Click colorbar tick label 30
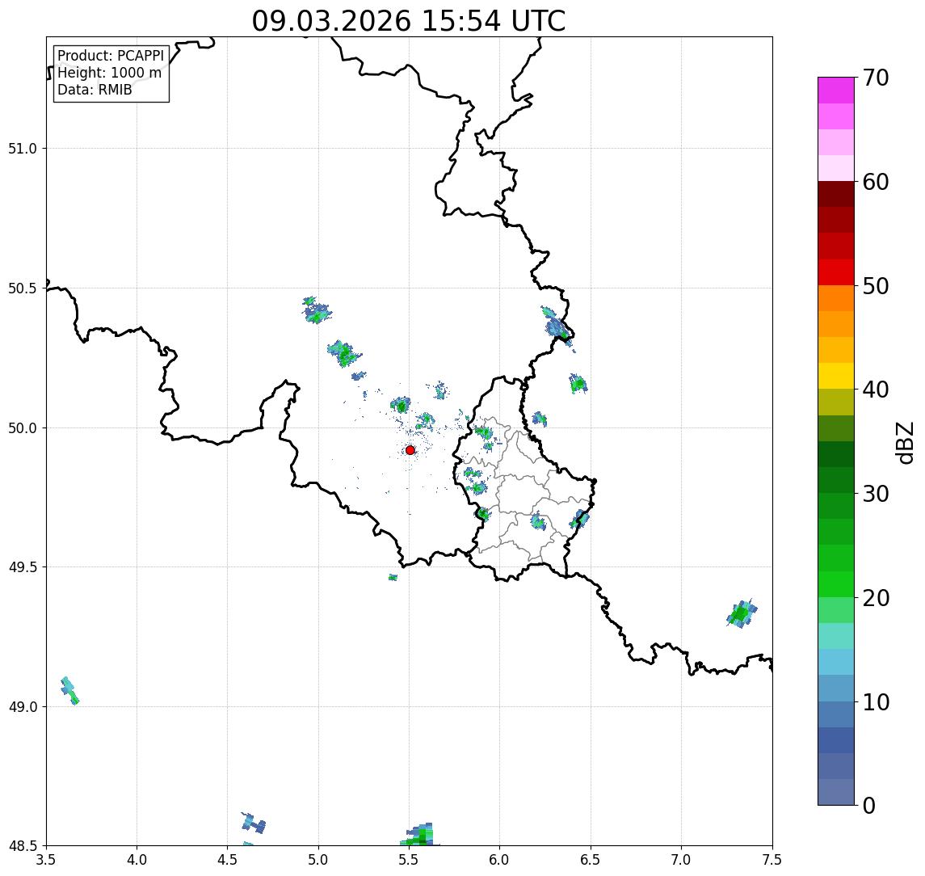The width and height of the screenshot is (925, 876). coord(876,494)
